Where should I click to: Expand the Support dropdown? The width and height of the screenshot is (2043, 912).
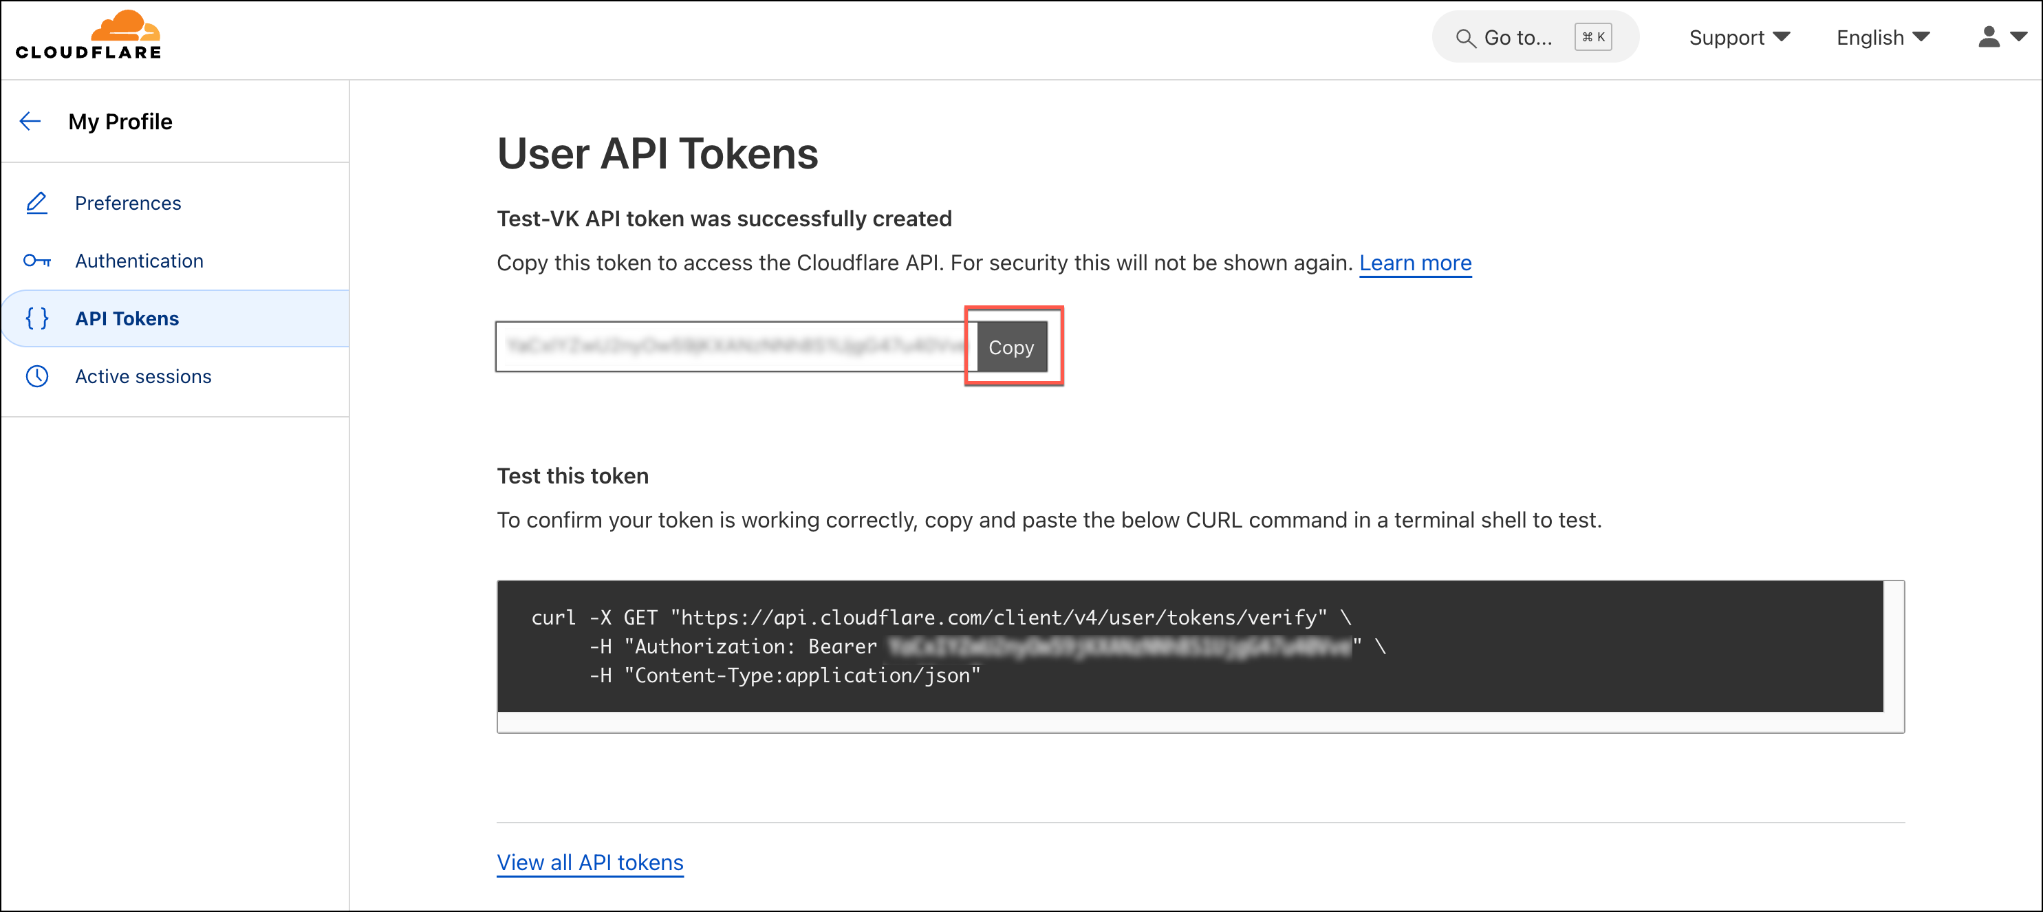coord(1738,37)
